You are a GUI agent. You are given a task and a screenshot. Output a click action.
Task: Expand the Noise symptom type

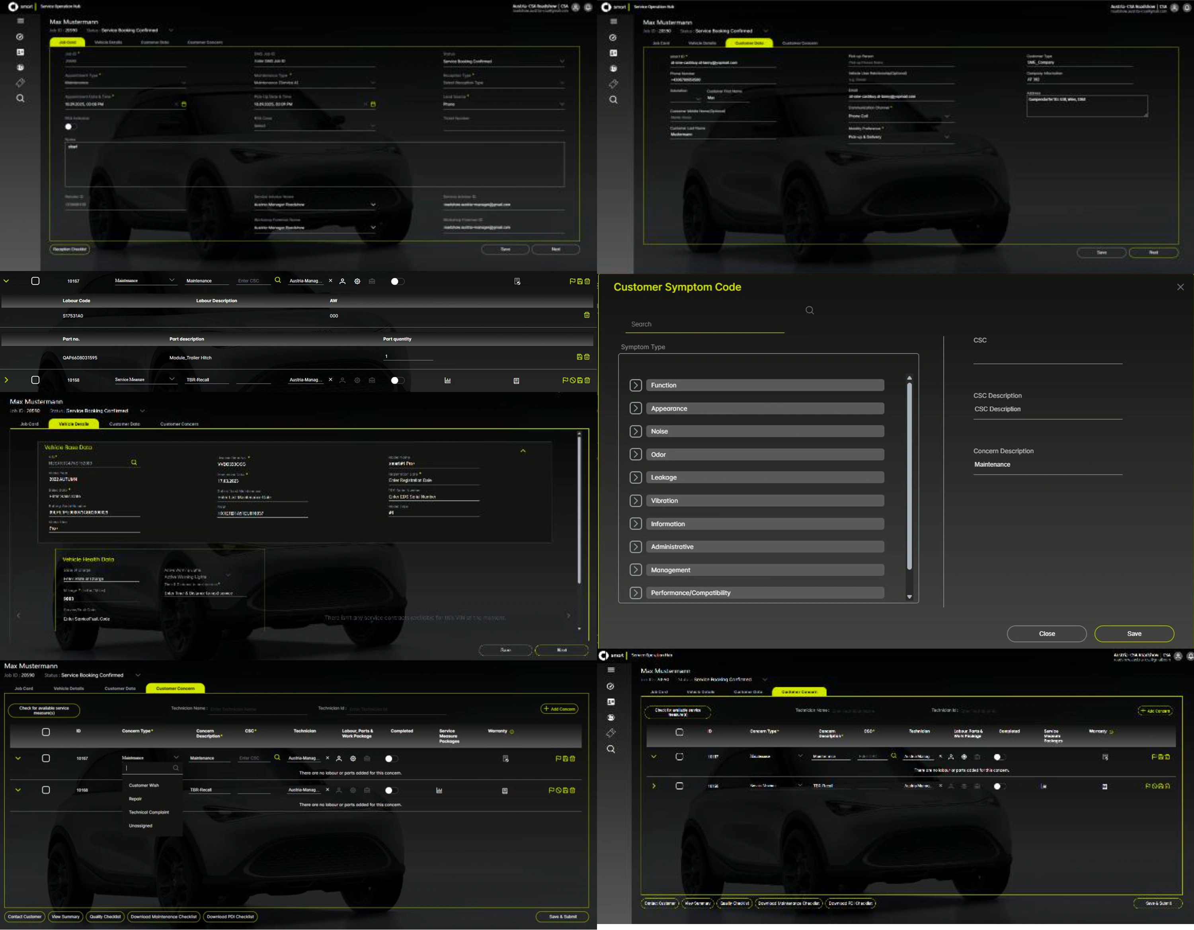635,431
